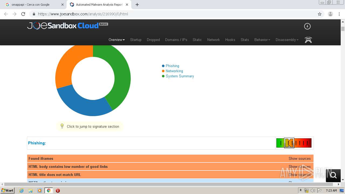This screenshot has width=345, height=194.
Task: Show hidden tray icons
Action: [x=301, y=190]
